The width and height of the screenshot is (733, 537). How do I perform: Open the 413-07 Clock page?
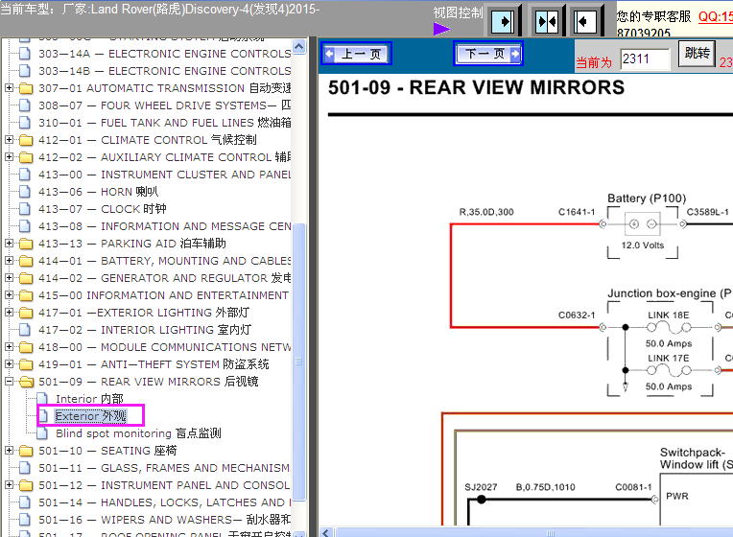(x=103, y=209)
